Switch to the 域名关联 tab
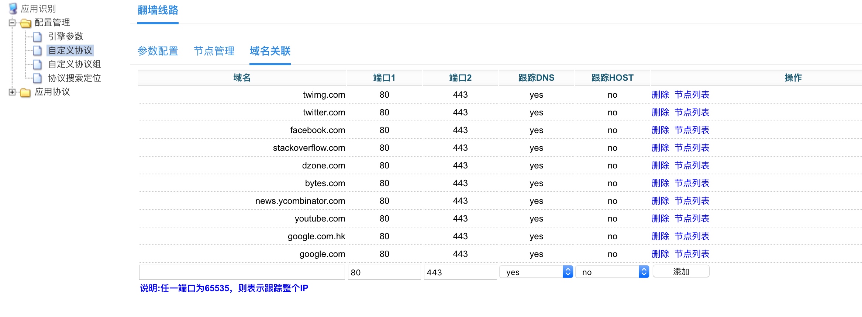This screenshot has height=317, width=862. [x=270, y=51]
